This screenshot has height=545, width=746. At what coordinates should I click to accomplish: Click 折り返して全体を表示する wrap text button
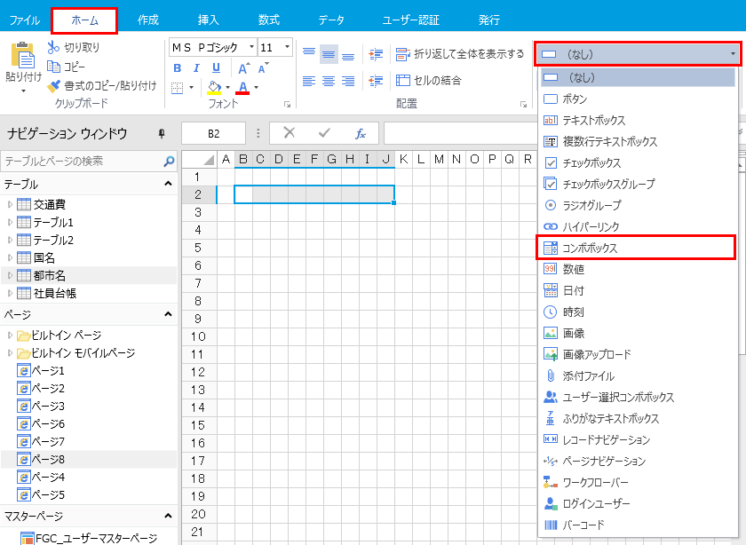point(460,54)
